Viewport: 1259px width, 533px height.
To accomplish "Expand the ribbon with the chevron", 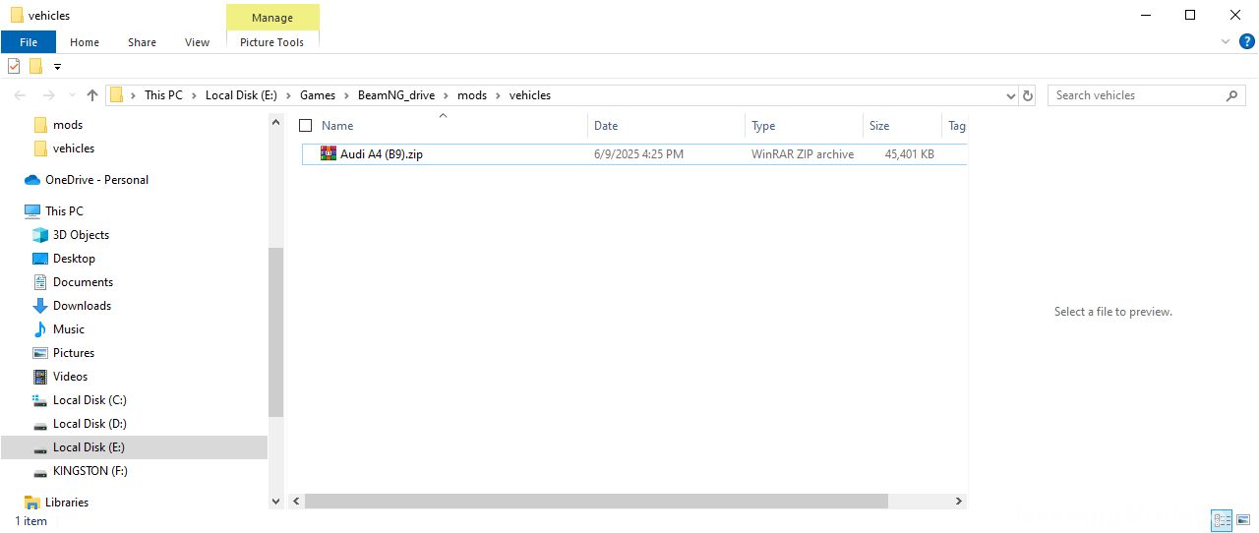I will coord(1226,42).
